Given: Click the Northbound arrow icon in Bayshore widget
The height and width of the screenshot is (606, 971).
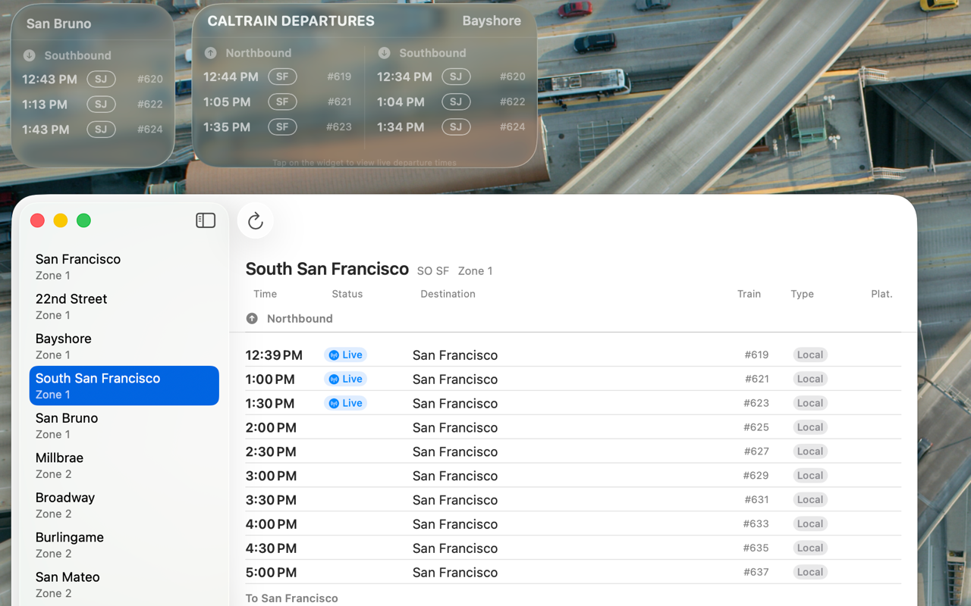Looking at the screenshot, I should pos(210,53).
